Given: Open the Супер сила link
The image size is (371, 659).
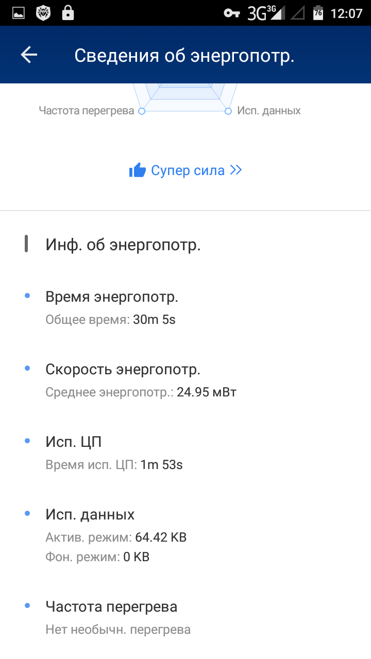Looking at the screenshot, I should pyautogui.click(x=188, y=170).
